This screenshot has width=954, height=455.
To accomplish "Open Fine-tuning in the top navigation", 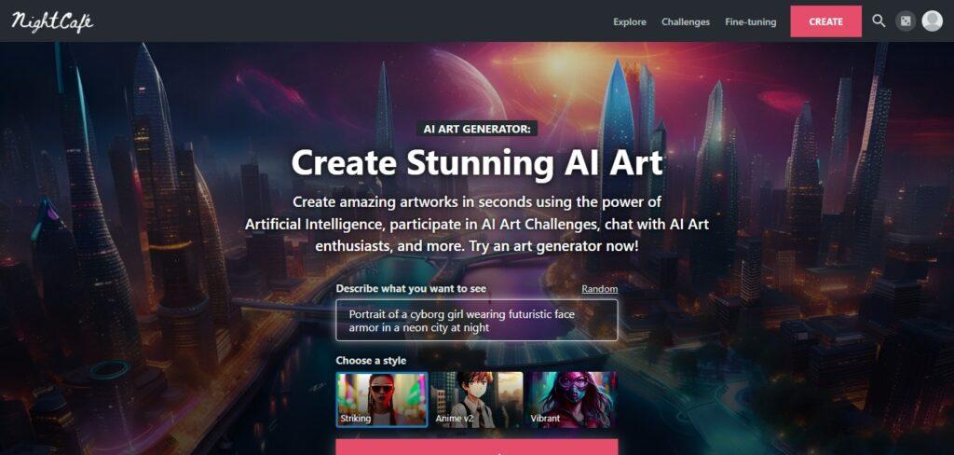I will pos(750,22).
